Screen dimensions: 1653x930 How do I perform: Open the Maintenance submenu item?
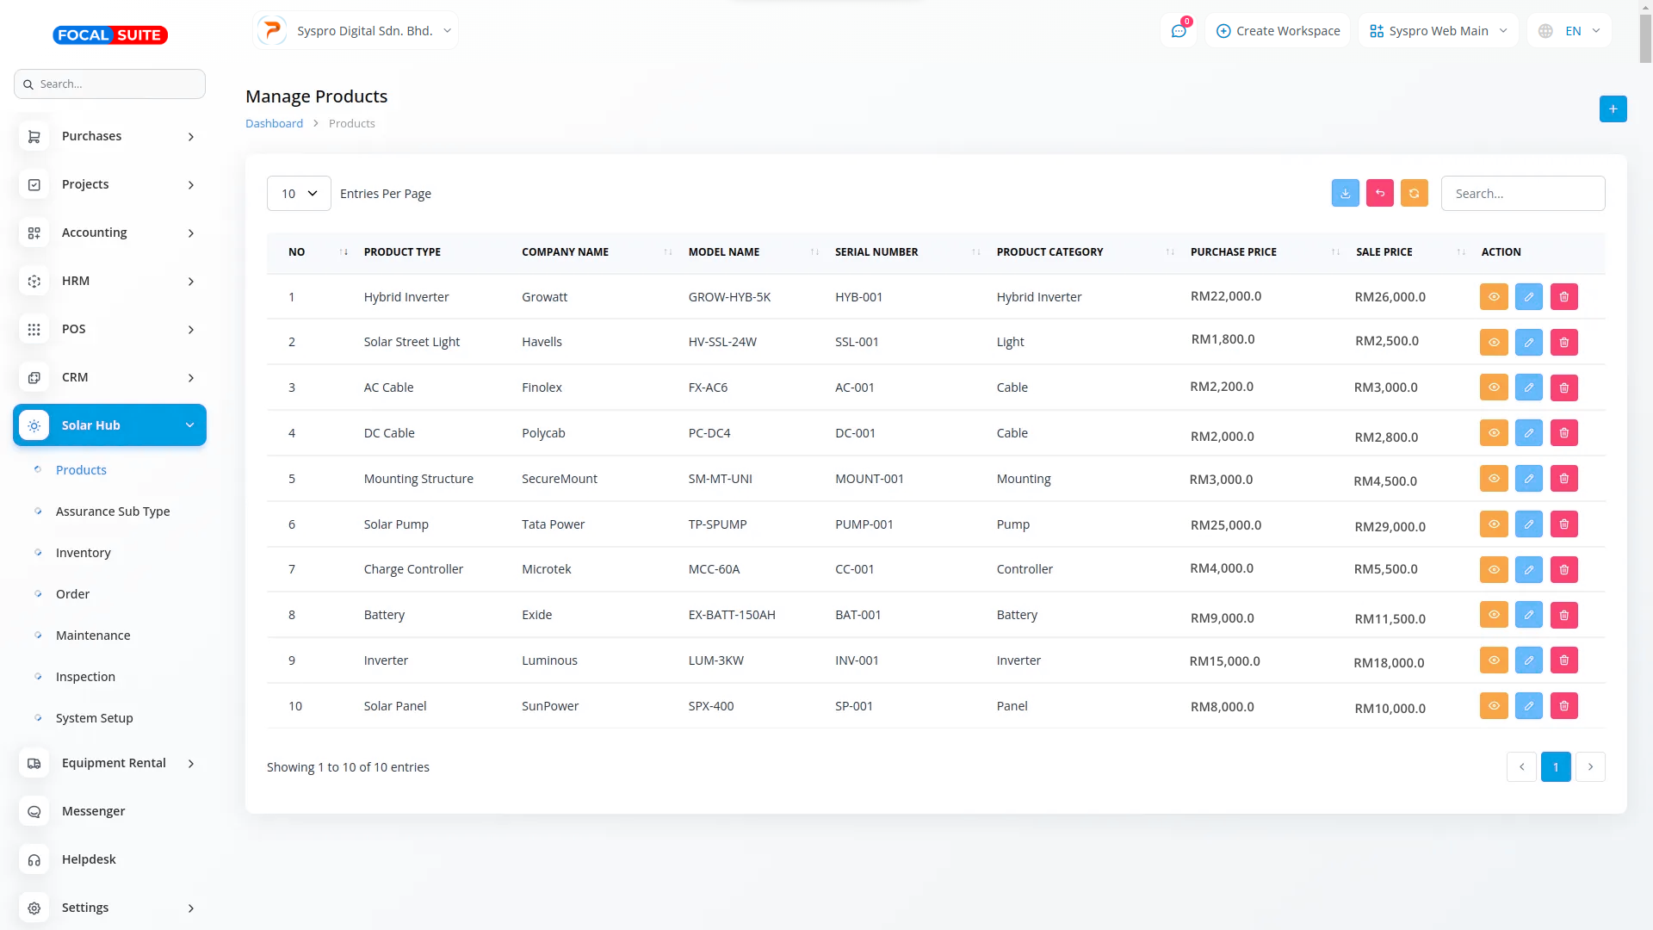click(93, 635)
